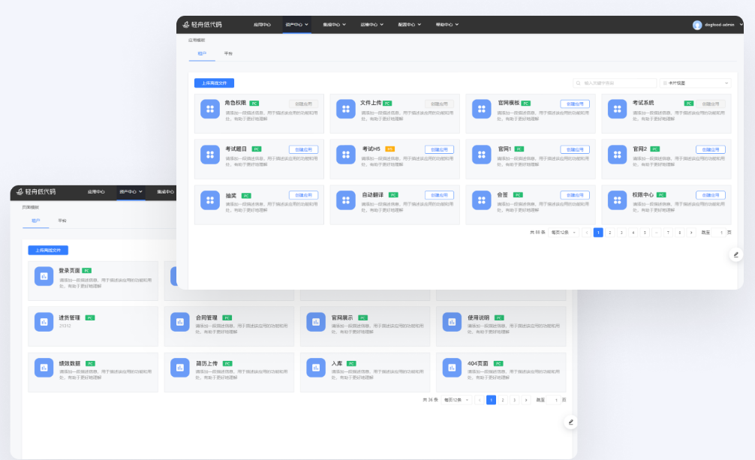This screenshot has width=755, height=460.
Task: Click the floating edit pencil in front window
Action: coord(735,255)
